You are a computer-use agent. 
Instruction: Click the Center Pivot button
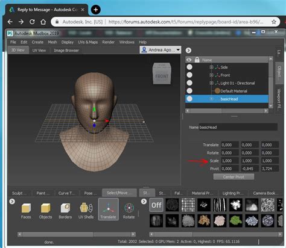tap(234, 177)
